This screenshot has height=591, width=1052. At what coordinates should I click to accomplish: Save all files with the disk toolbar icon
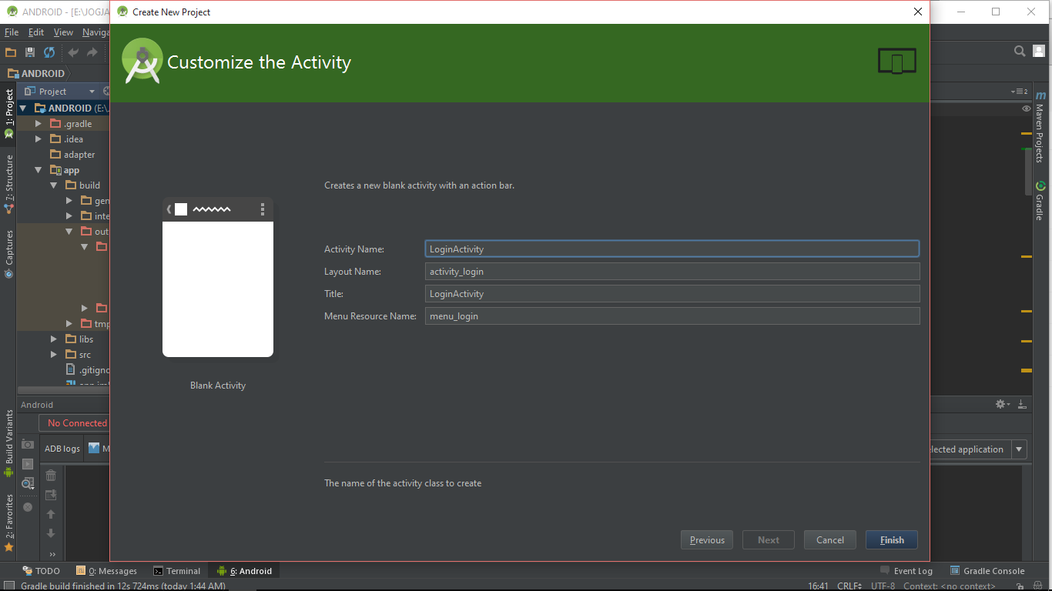tap(28, 52)
